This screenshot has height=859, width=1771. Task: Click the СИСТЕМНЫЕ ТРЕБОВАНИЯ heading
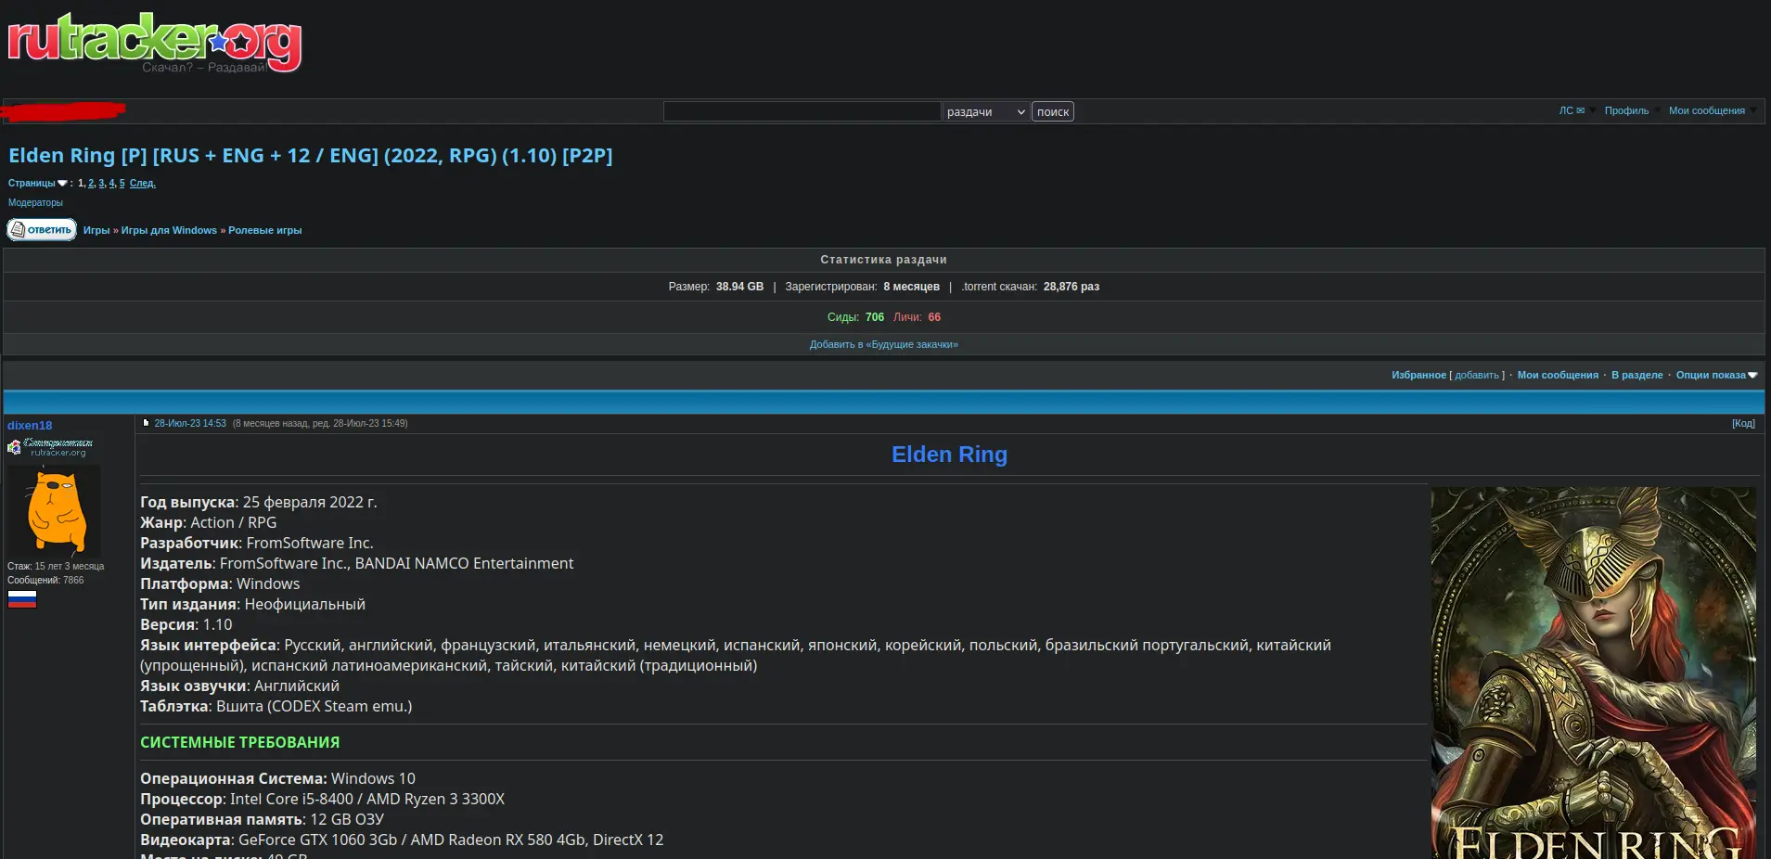tap(239, 742)
